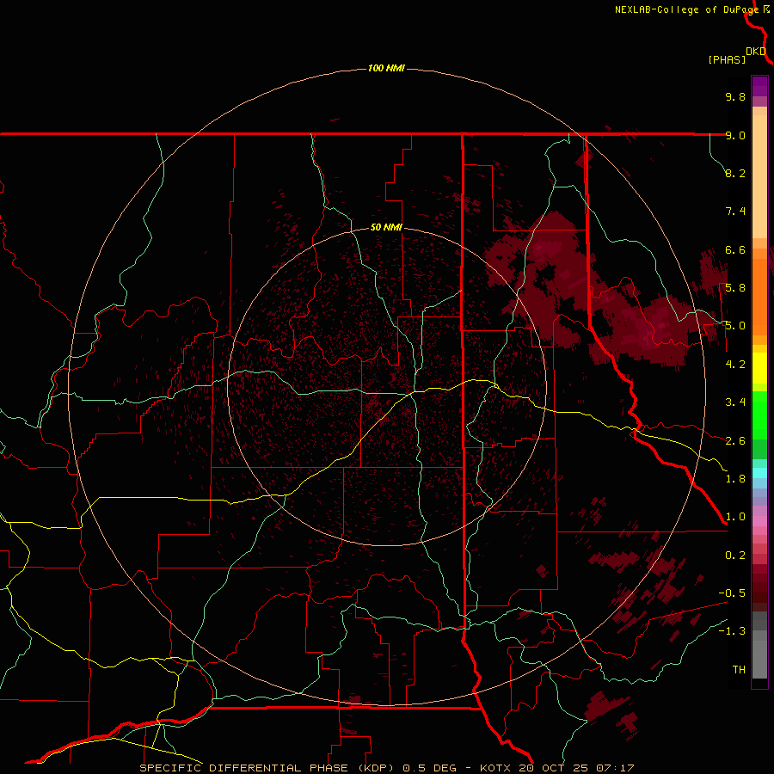Viewport: 774px width, 774px height.
Task: Click the 7.4 legend value
Action: pyautogui.click(x=735, y=212)
